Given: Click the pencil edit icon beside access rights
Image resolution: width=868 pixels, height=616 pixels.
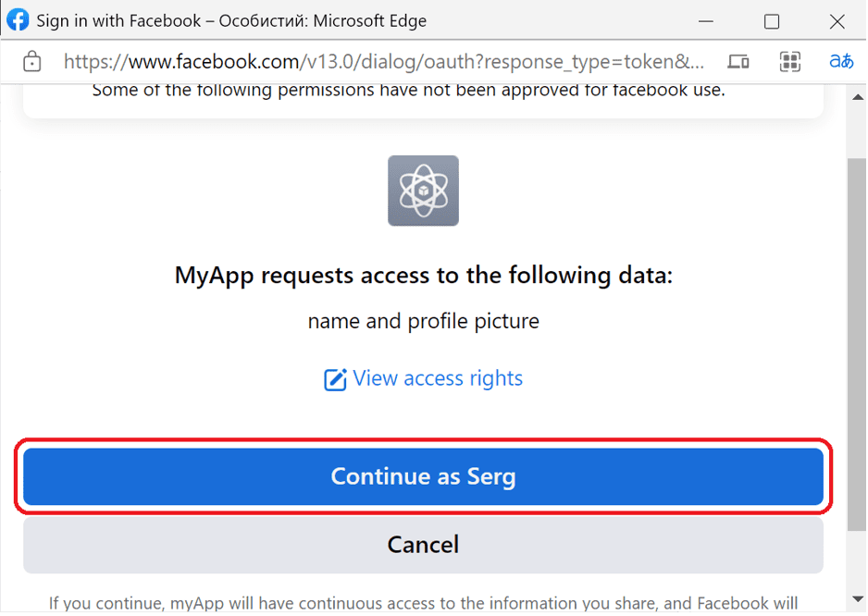Looking at the screenshot, I should pyautogui.click(x=335, y=379).
